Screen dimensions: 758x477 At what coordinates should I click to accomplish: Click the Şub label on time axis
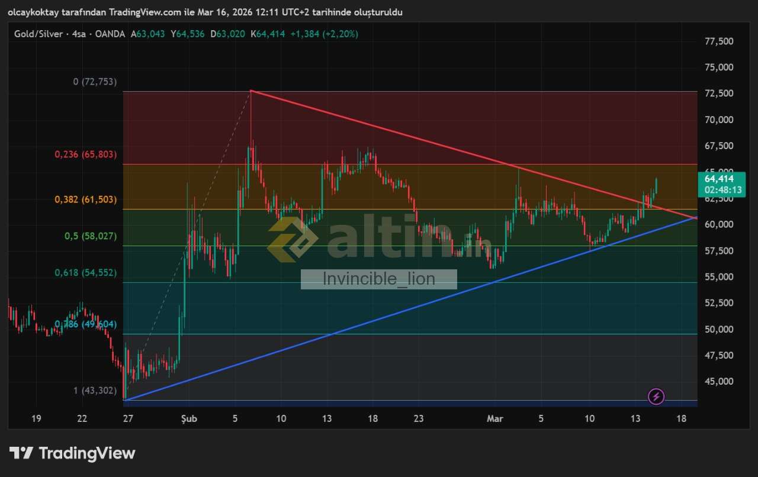tap(189, 418)
